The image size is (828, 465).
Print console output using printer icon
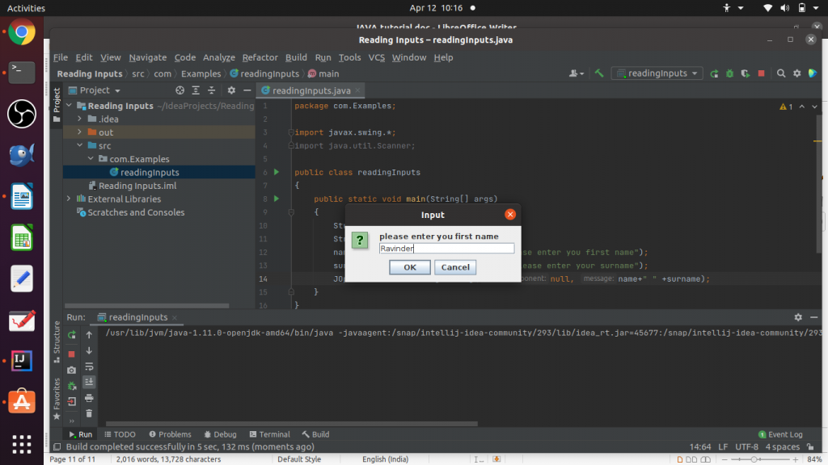89,397
